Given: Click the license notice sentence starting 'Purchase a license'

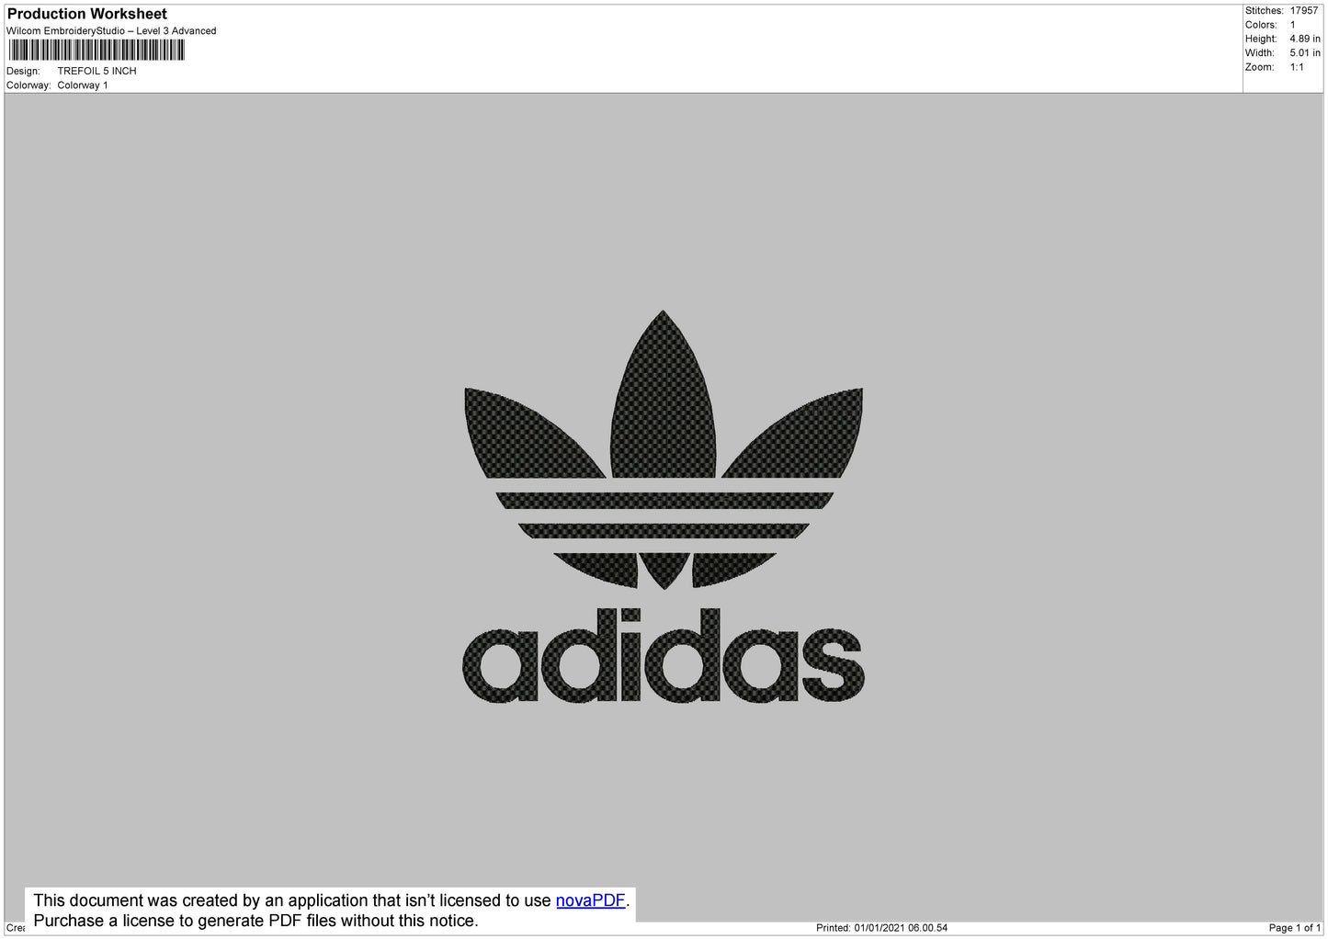Looking at the screenshot, I should (x=255, y=921).
